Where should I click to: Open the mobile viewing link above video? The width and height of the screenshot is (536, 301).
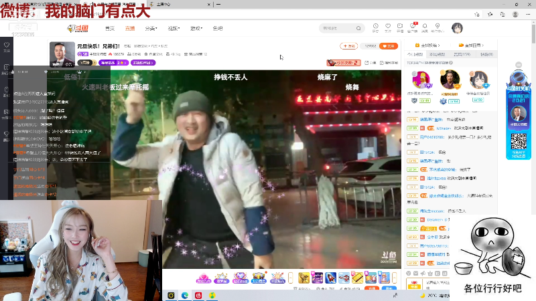389,63
